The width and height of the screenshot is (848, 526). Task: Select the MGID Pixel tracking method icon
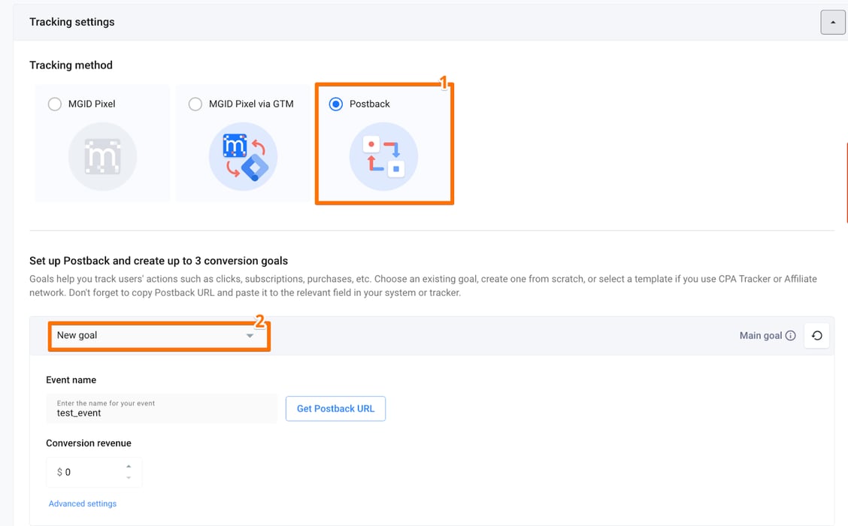tap(101, 156)
